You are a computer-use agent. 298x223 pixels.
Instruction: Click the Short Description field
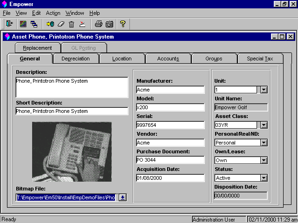tap(72, 111)
